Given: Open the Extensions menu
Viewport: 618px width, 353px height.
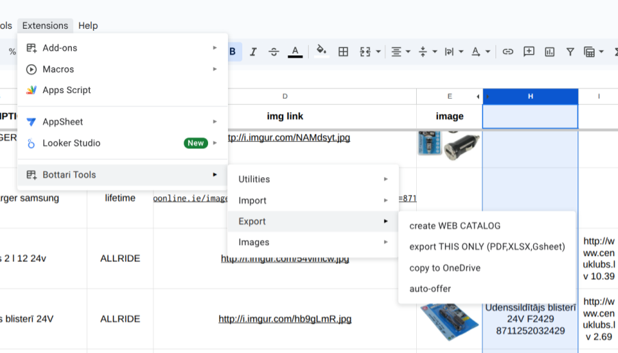Looking at the screenshot, I should click(x=45, y=25).
